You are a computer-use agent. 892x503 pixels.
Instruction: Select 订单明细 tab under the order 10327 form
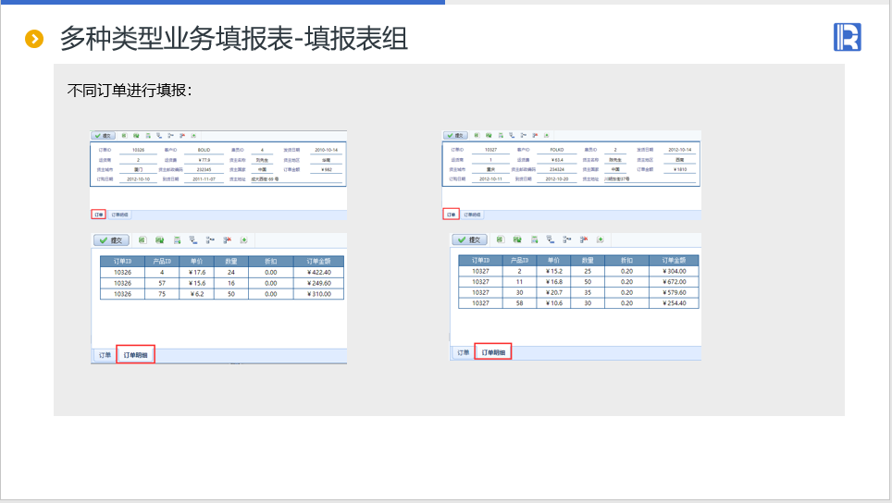(x=472, y=215)
